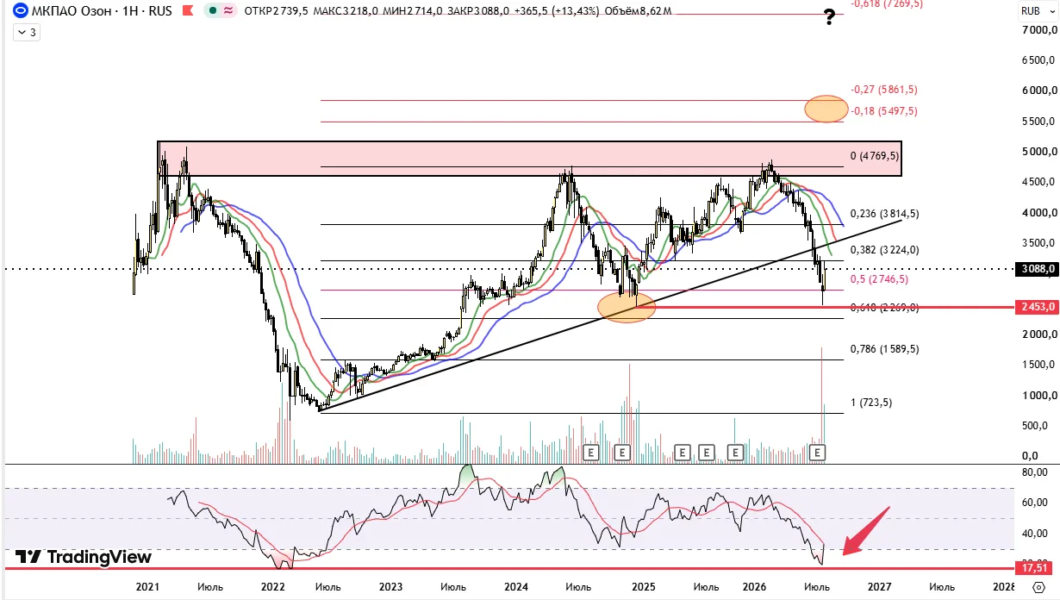Viewport: 1060px width, 600px height.
Task: Select the 3088,0 current price label
Action: pyautogui.click(x=1038, y=269)
